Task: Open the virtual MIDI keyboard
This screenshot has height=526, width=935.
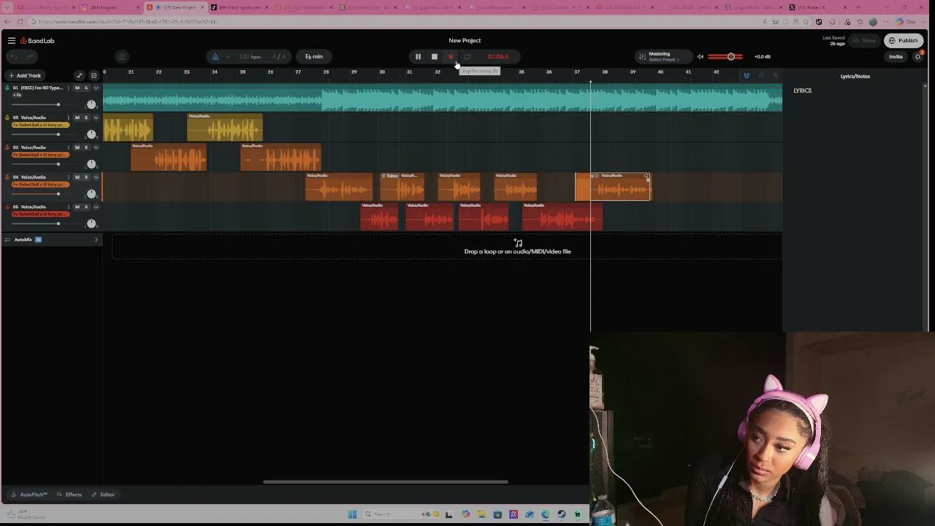Action: pyautogui.click(x=122, y=56)
